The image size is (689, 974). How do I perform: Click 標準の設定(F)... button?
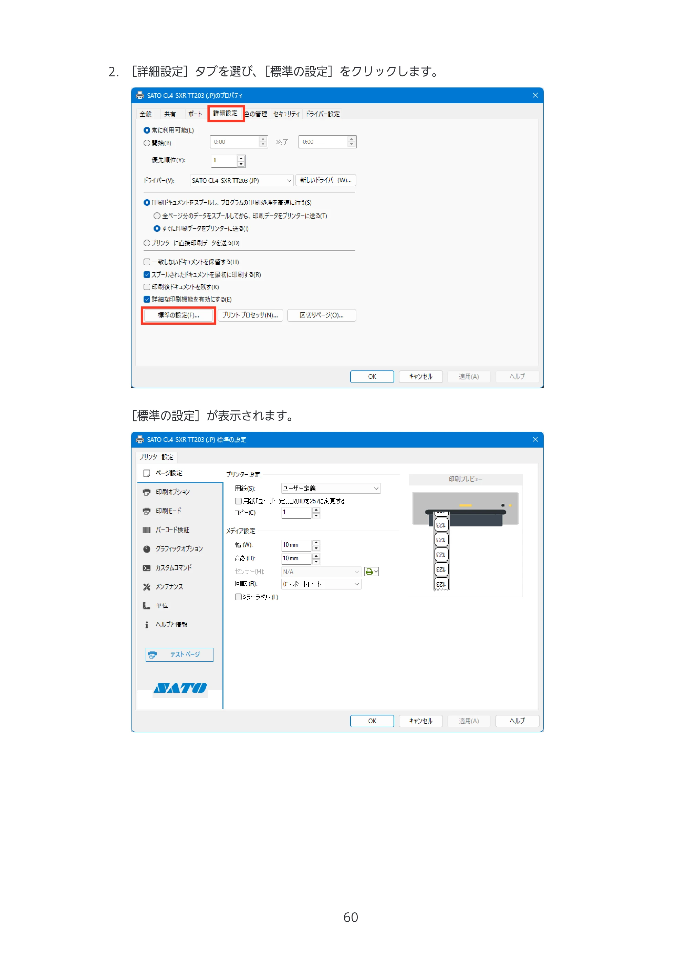pos(178,315)
